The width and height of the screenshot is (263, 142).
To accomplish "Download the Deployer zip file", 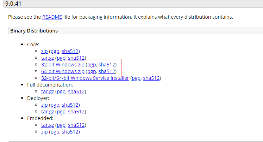I will [x=44, y=105].
